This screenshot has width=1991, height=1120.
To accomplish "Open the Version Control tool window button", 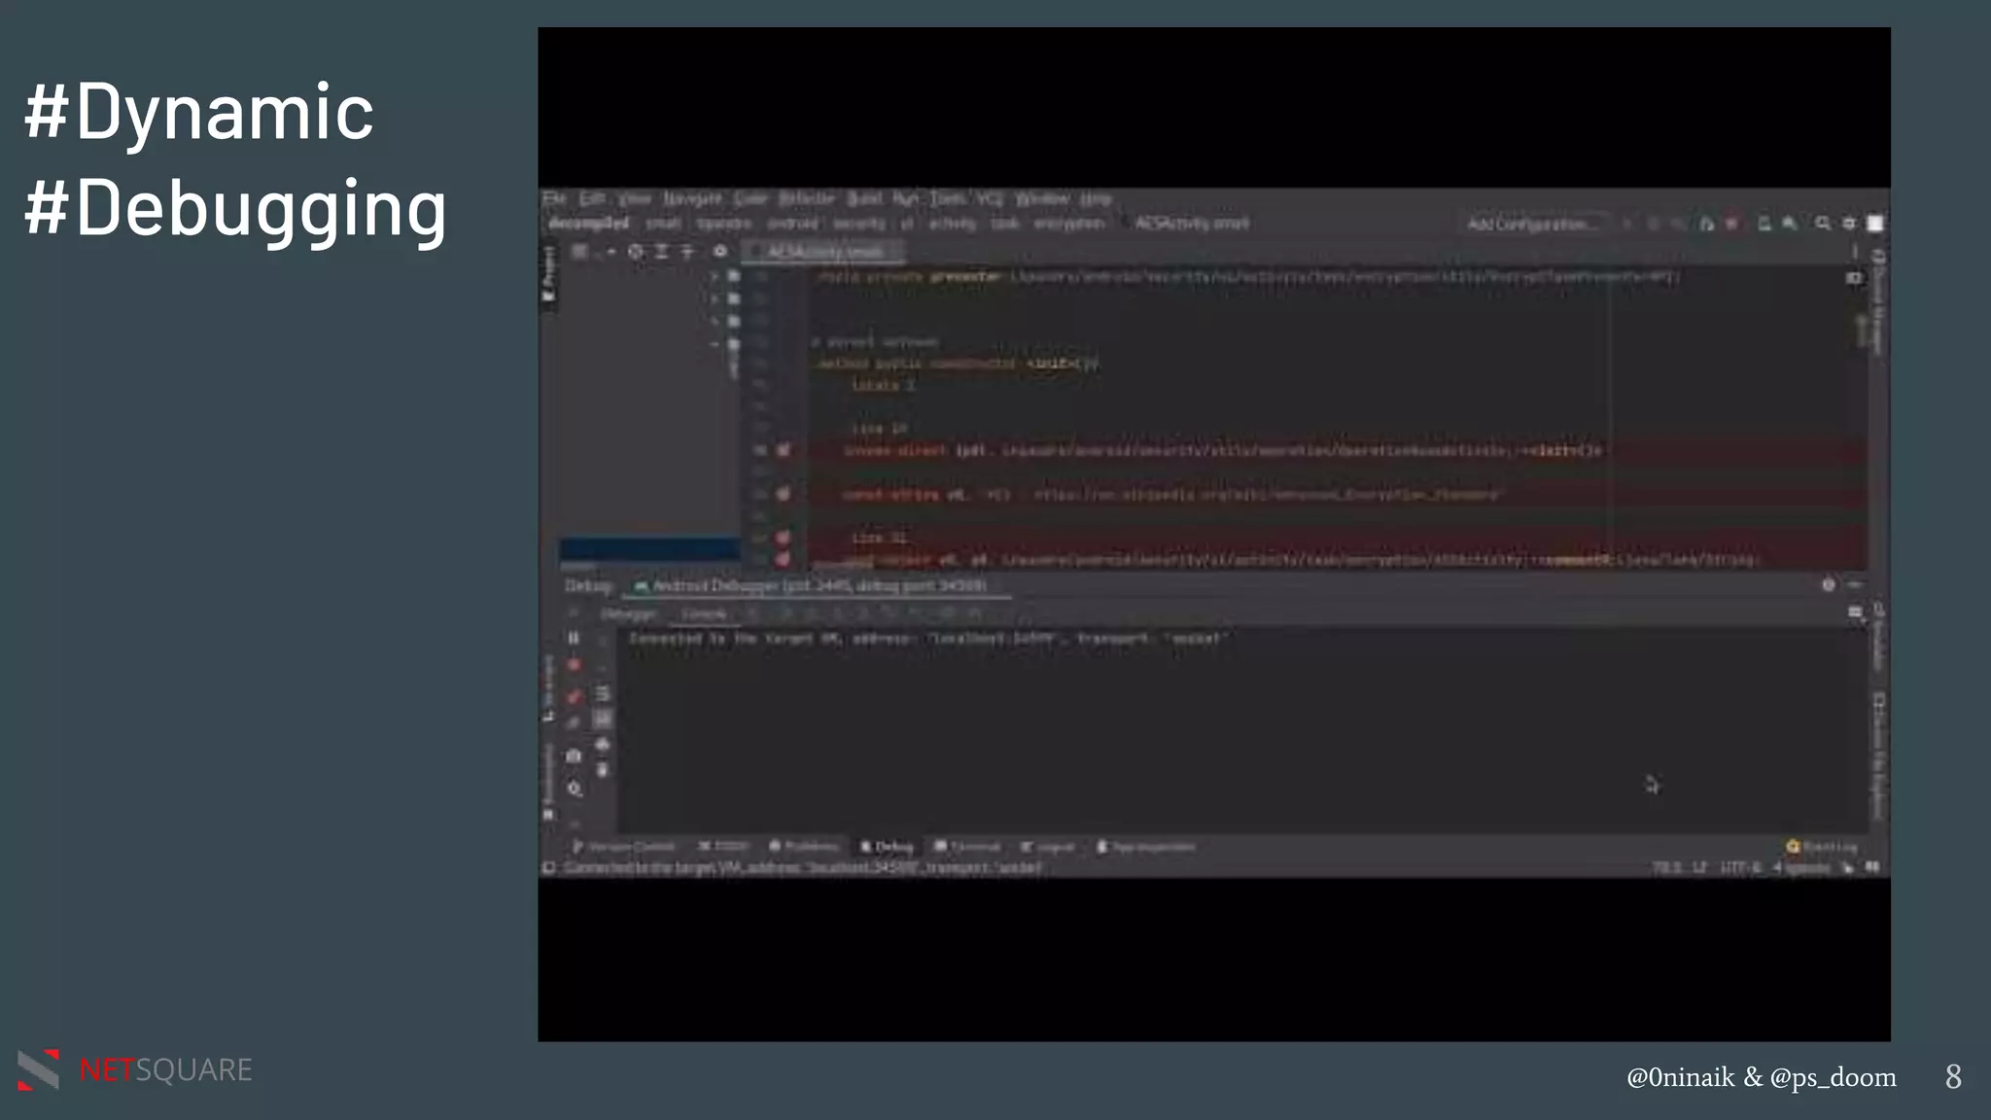I will [x=623, y=847].
